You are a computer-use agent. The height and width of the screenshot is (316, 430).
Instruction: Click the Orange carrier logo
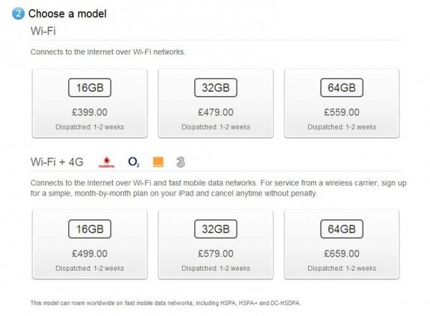158,162
